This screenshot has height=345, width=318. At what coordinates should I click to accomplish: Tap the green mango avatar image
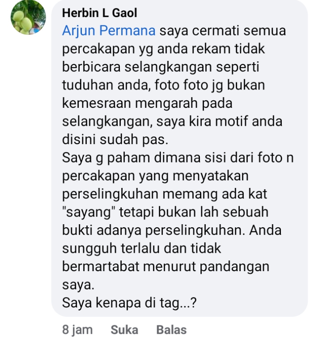(x=28, y=17)
